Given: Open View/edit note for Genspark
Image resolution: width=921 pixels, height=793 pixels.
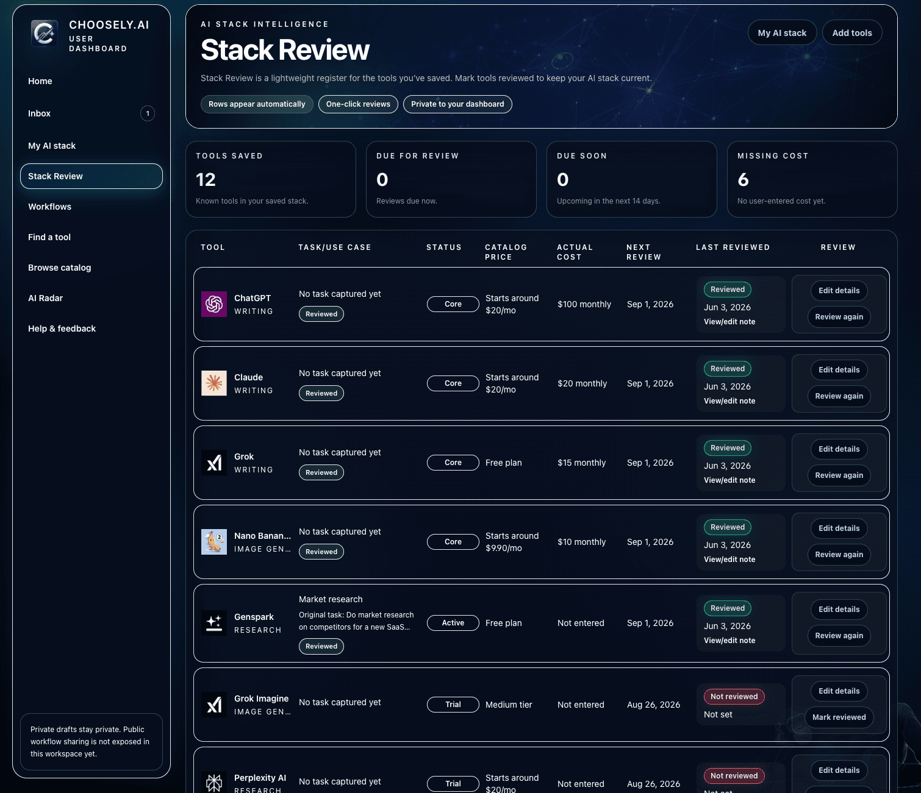Looking at the screenshot, I should coord(729,641).
